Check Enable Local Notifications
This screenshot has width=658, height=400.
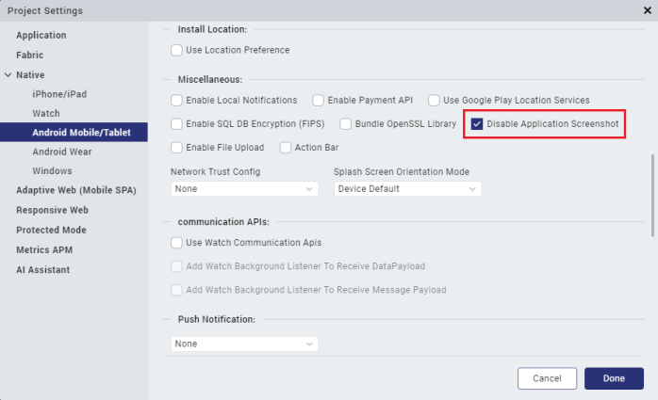176,100
